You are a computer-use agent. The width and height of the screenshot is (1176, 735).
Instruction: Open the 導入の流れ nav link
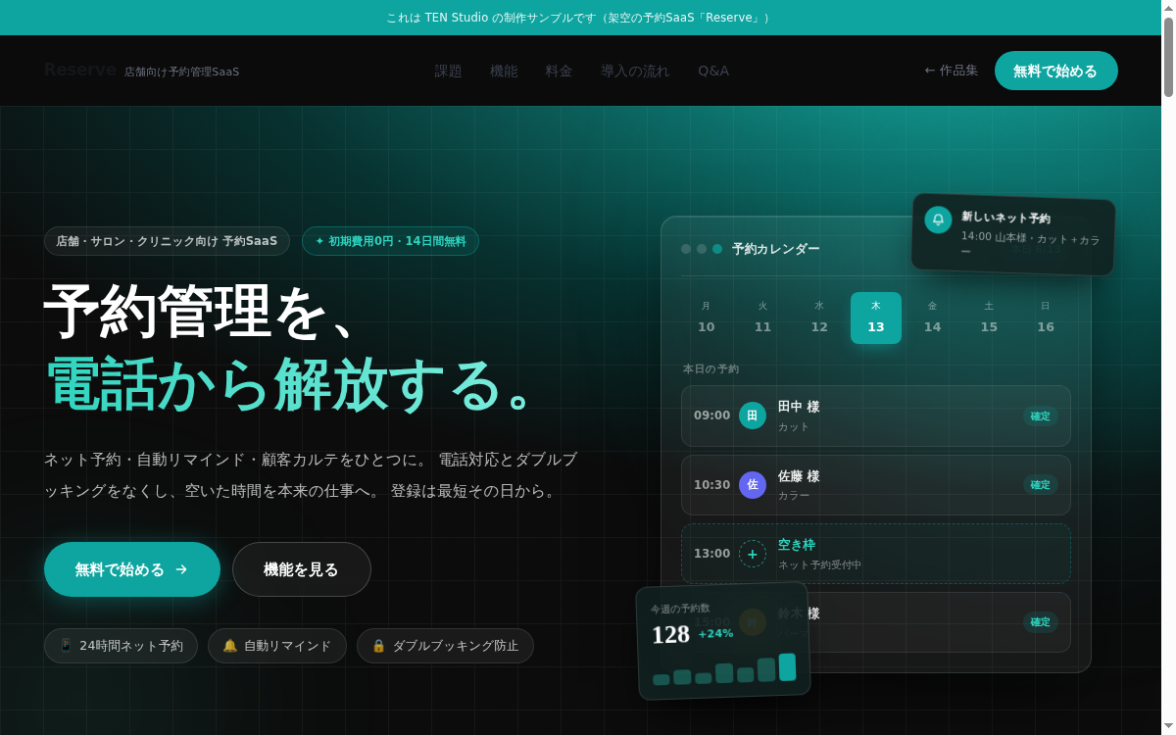click(x=635, y=71)
